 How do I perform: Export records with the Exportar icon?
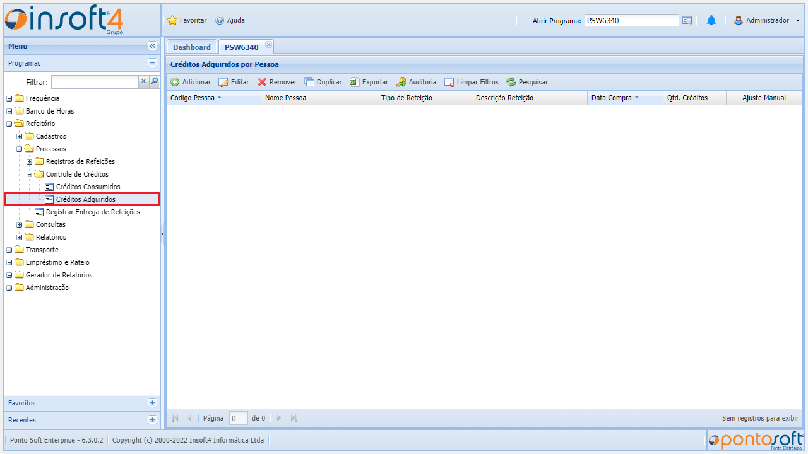[355, 82]
